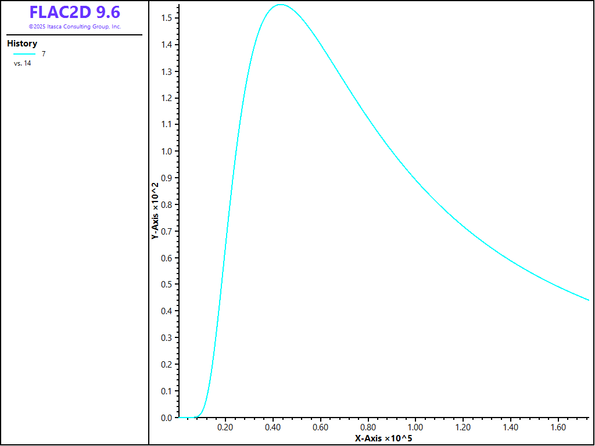Click the X-Axis ×10^5 label

coord(383,438)
